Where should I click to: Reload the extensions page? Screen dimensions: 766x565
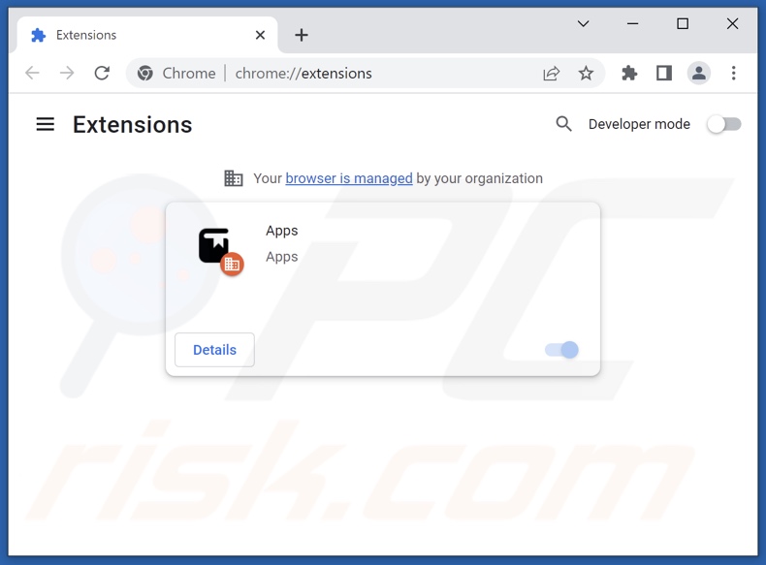point(102,74)
